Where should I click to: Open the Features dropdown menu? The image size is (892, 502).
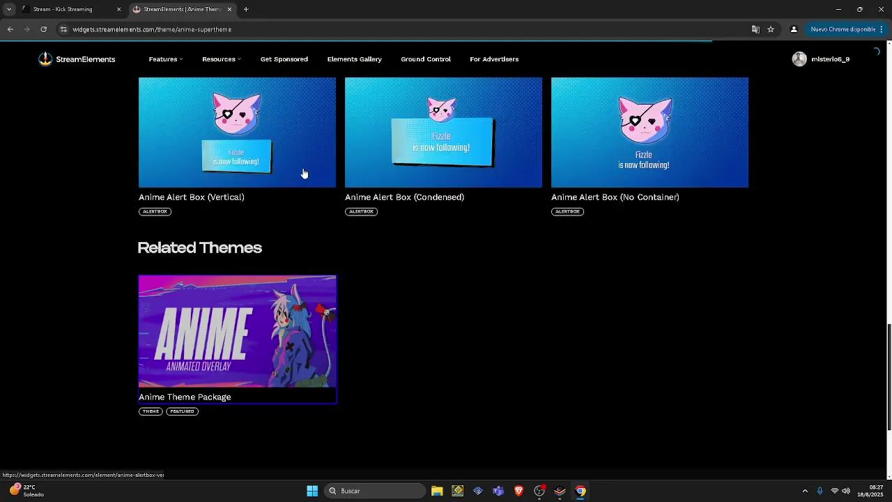click(x=166, y=59)
